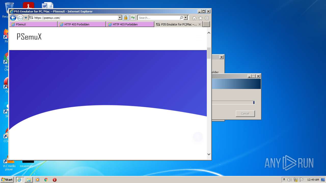Close the PS5 Emulator tab

[200, 24]
